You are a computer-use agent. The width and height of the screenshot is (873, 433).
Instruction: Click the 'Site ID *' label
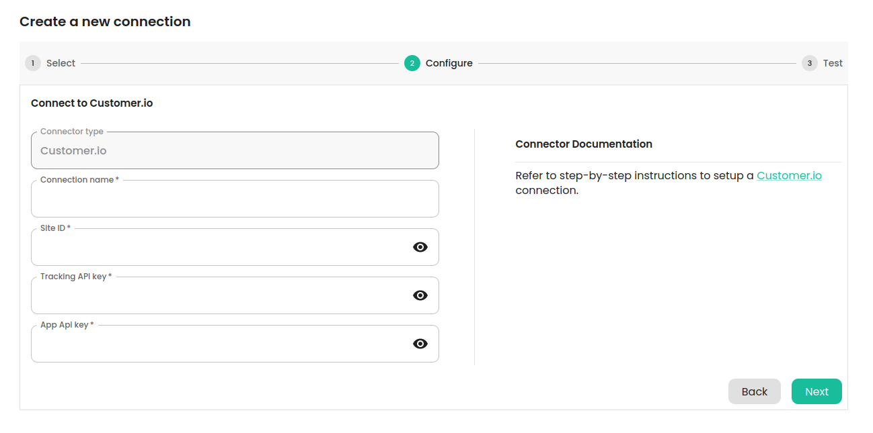pos(55,228)
